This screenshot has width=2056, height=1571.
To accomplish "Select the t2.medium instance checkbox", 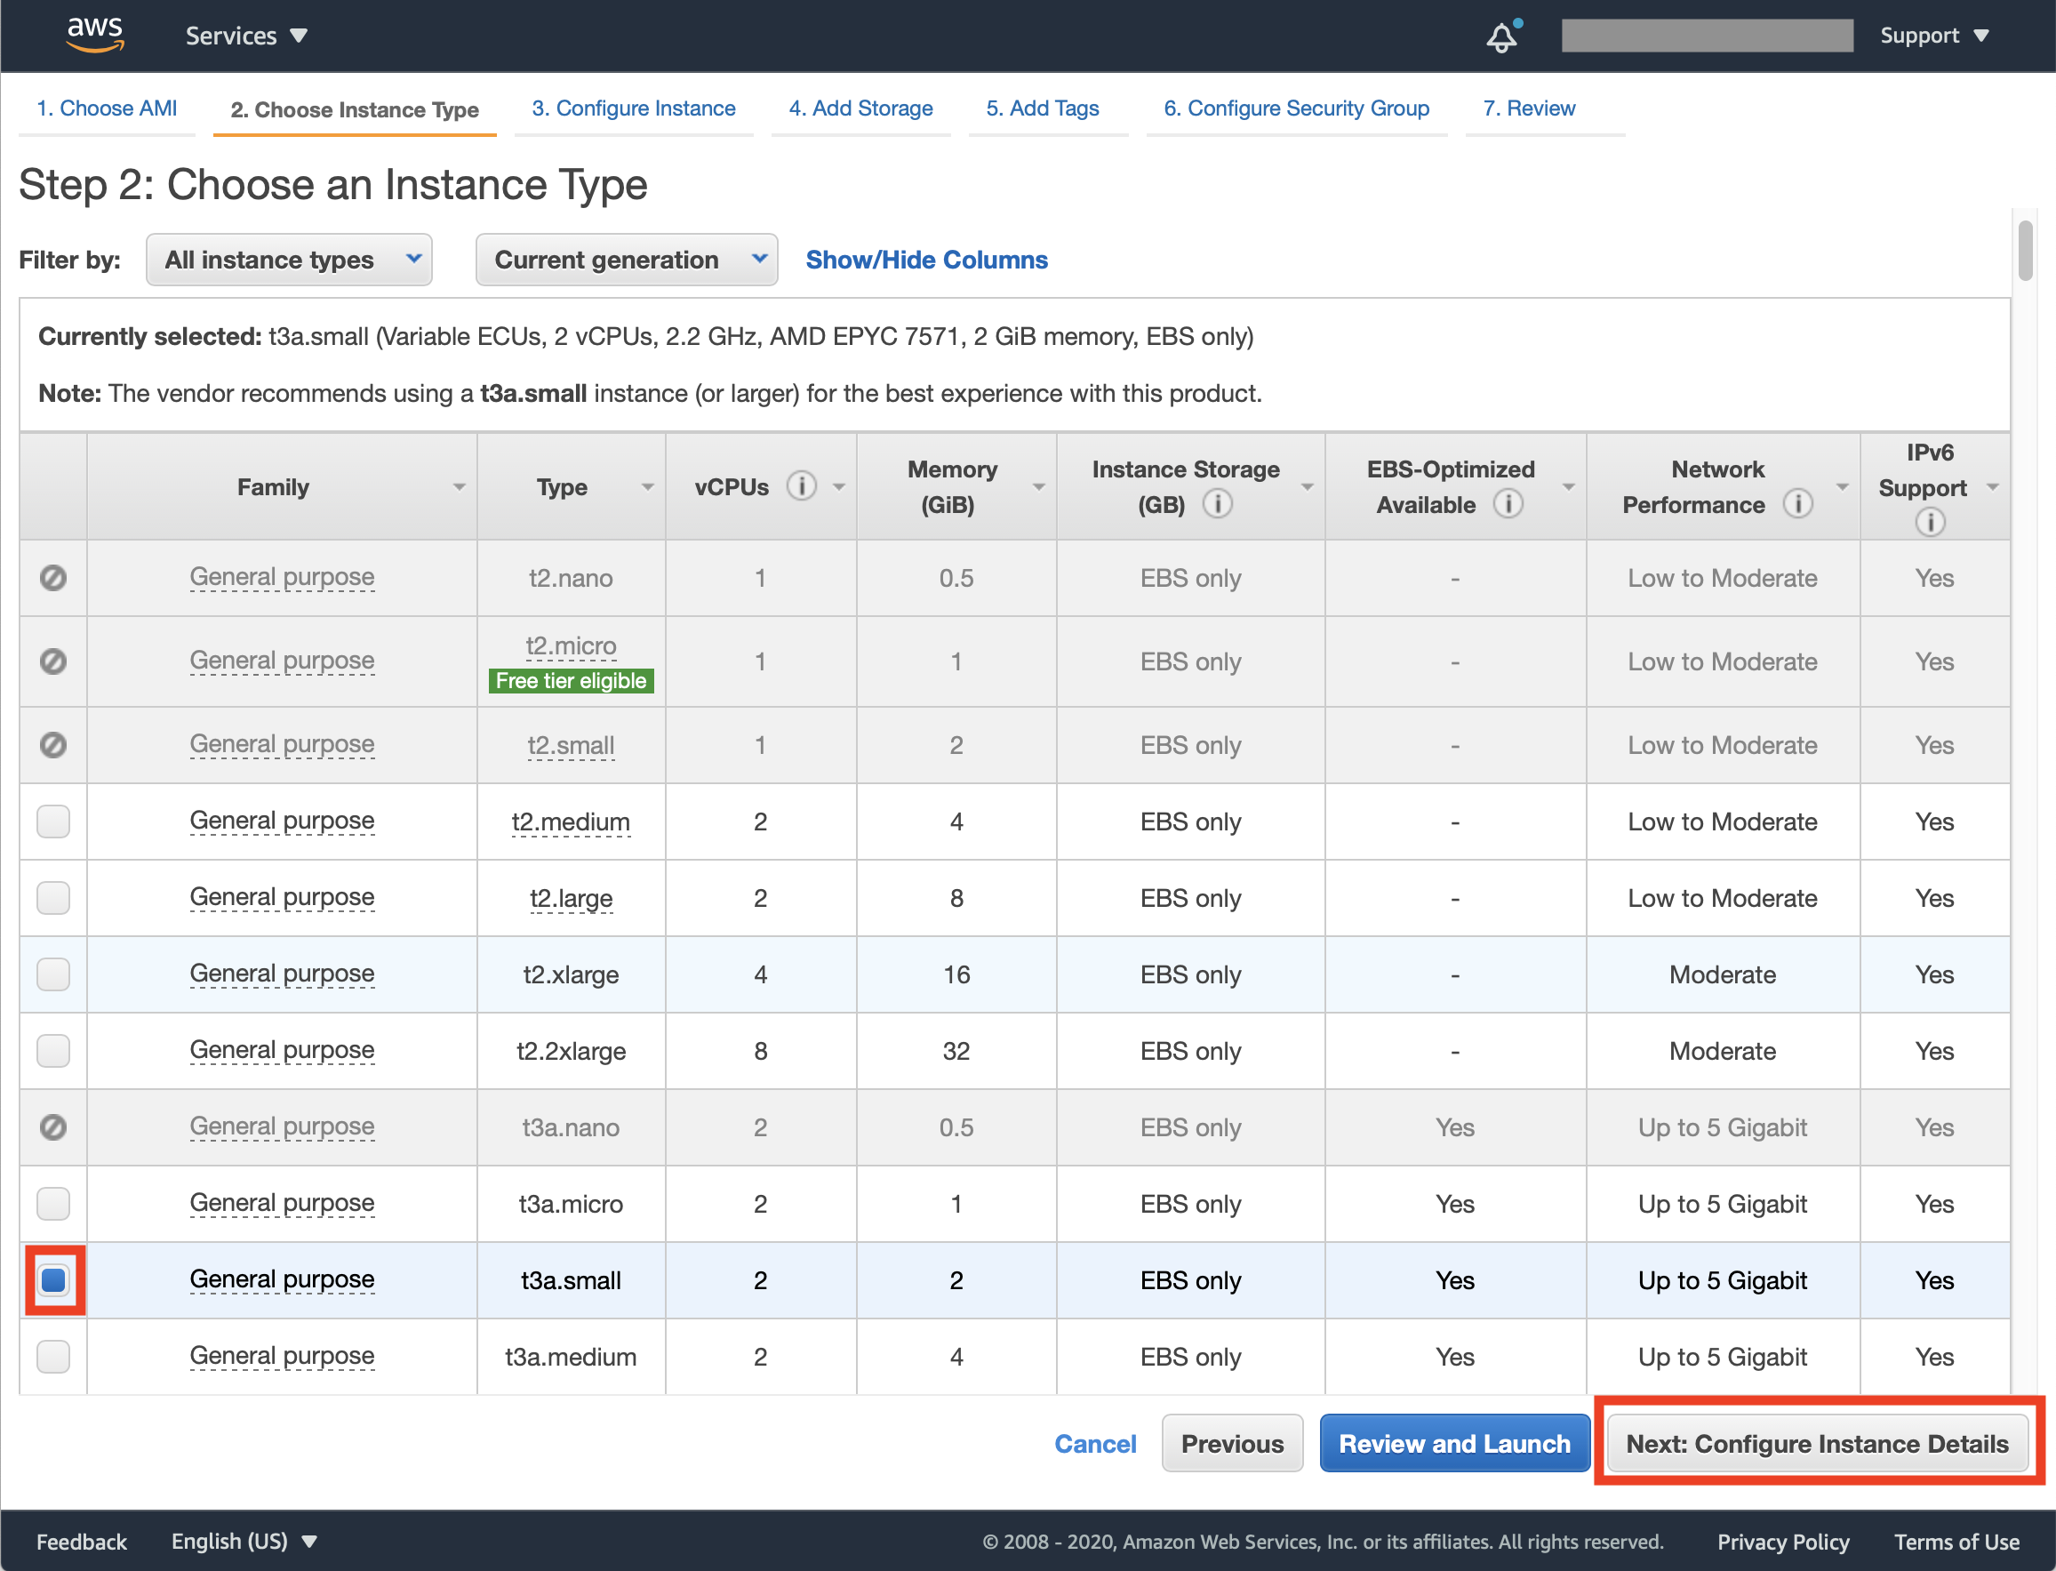I will point(53,821).
